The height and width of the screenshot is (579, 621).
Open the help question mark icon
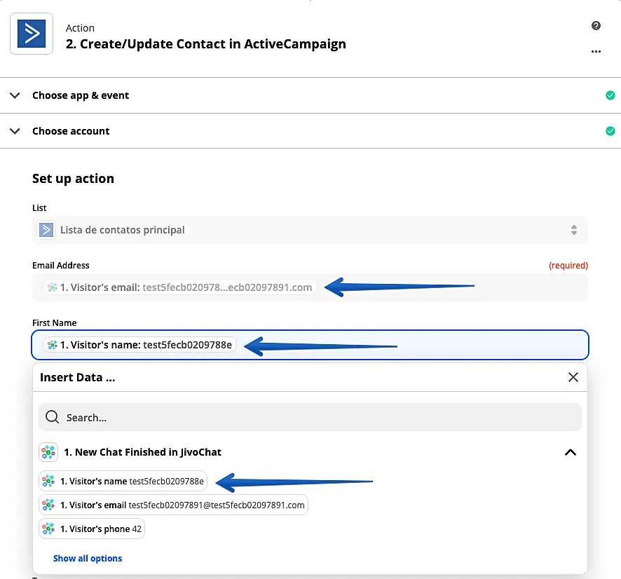(596, 26)
